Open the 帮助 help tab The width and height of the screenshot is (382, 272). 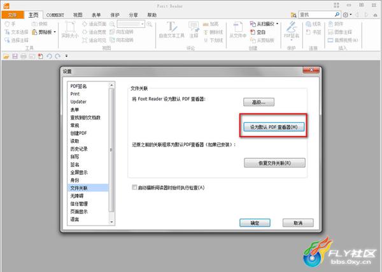152,15
